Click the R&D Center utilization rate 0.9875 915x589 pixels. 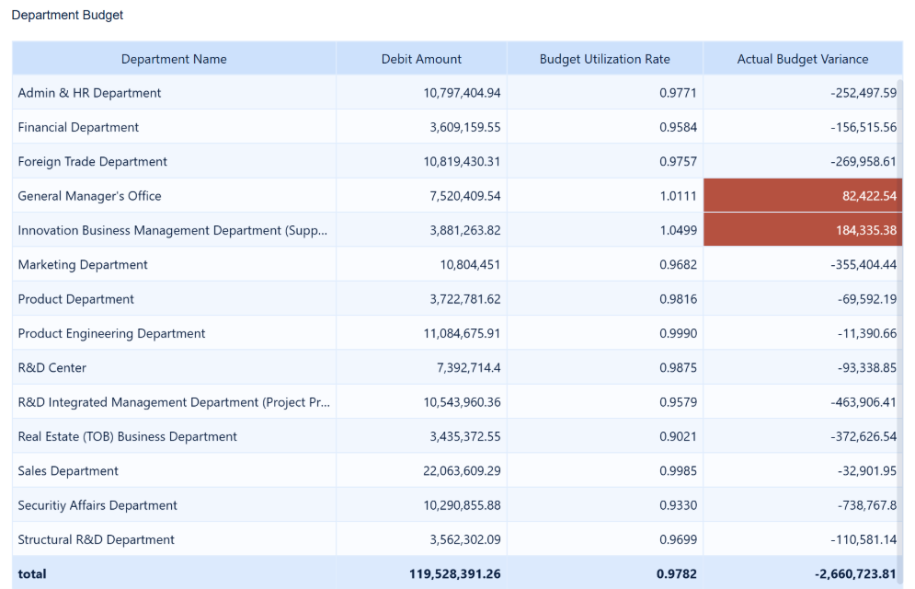coord(678,368)
